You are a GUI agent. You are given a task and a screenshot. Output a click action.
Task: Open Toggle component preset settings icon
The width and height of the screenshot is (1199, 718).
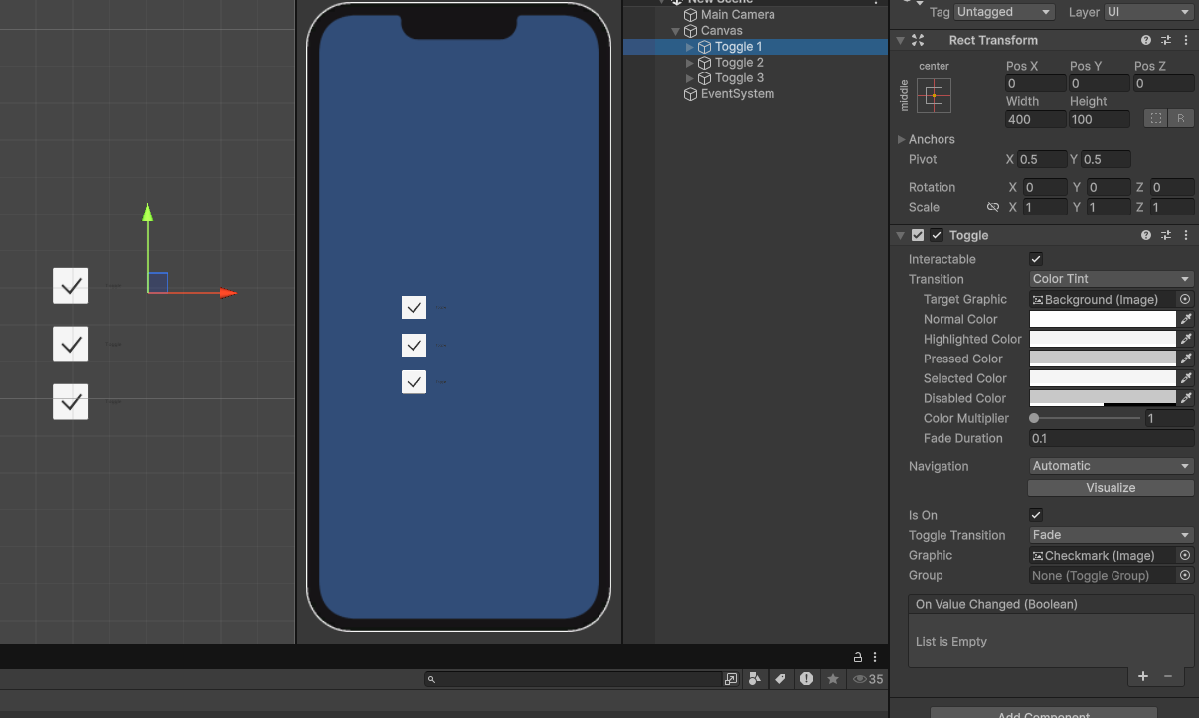tap(1166, 235)
